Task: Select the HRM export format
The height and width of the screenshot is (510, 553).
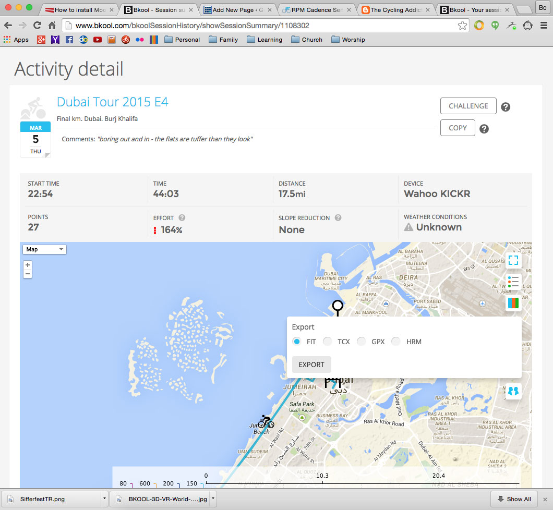Action: point(395,341)
